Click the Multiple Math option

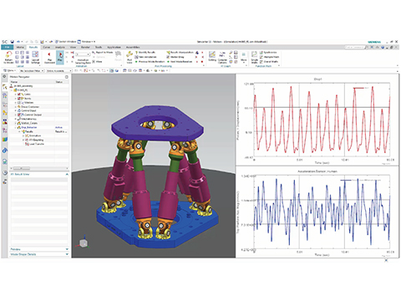coord(270,57)
